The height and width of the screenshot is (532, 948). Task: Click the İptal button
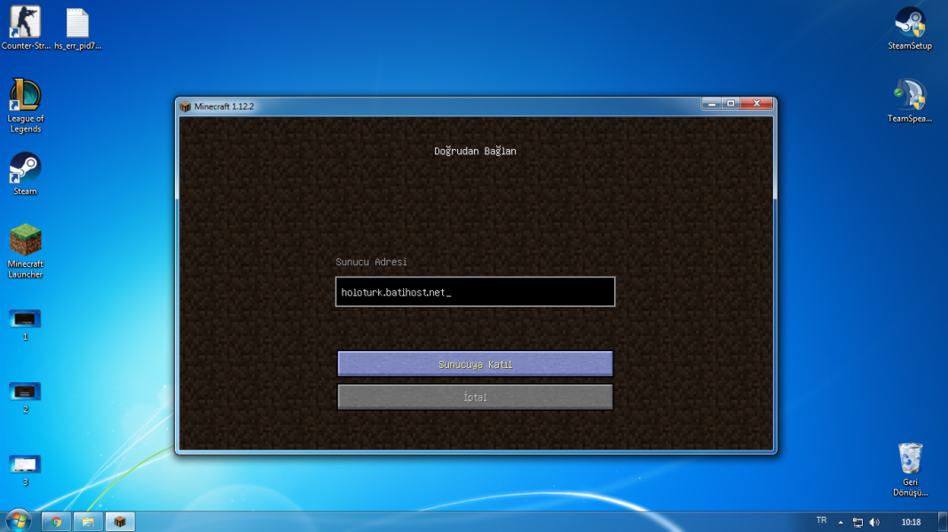tap(475, 397)
